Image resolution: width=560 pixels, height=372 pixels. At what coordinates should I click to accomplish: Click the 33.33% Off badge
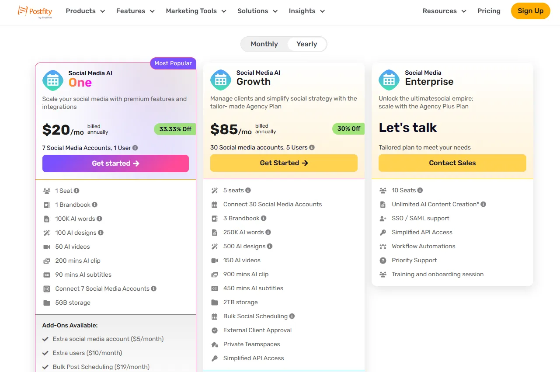click(175, 129)
